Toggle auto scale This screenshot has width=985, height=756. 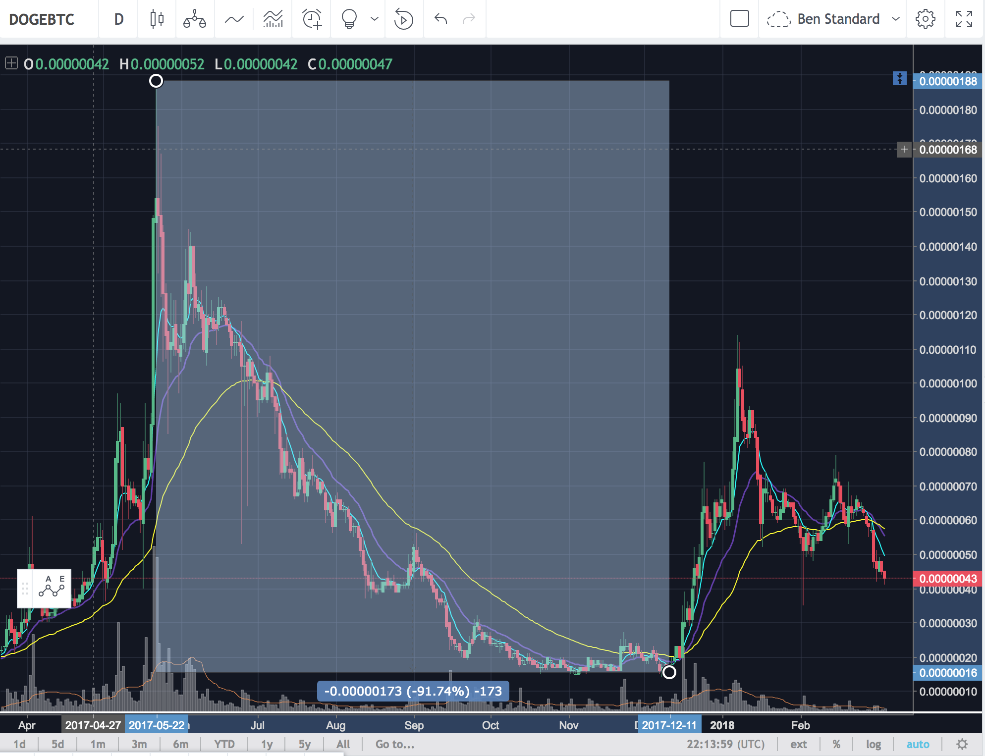point(918,744)
